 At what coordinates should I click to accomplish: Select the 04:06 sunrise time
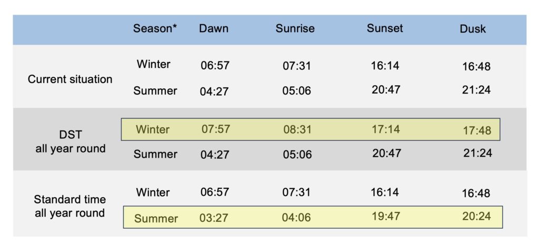coord(297,218)
